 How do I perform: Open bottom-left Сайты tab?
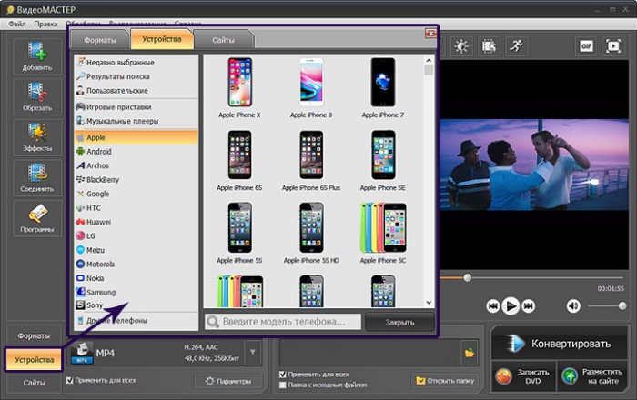click(35, 383)
